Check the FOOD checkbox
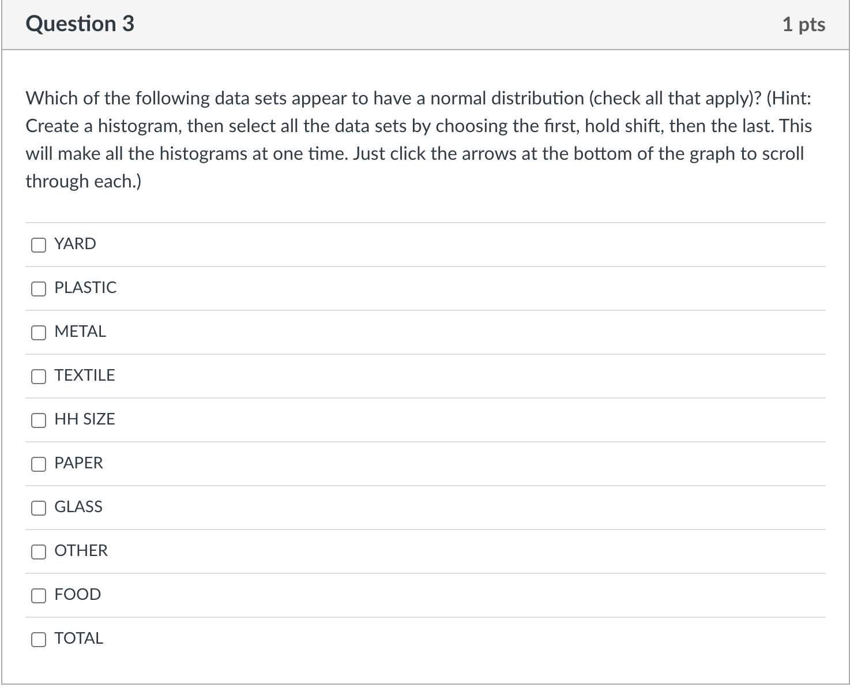 [x=38, y=595]
